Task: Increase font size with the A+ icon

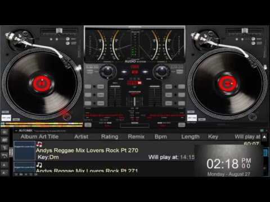Action: click(4, 165)
